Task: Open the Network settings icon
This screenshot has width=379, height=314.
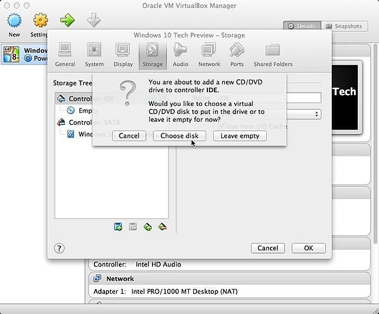Action: click(209, 55)
